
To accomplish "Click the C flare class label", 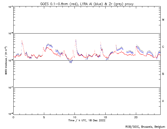I will pos(163,47).
